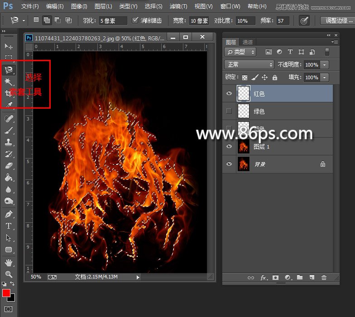
Task: Click the 调整边缘 button
Action: click(x=339, y=21)
